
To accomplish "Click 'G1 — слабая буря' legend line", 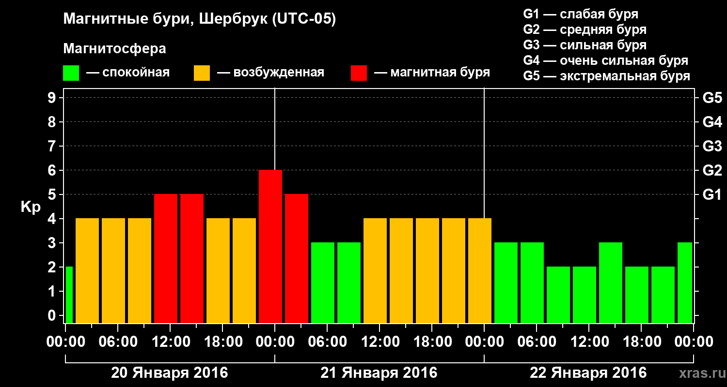I will 581,14.
